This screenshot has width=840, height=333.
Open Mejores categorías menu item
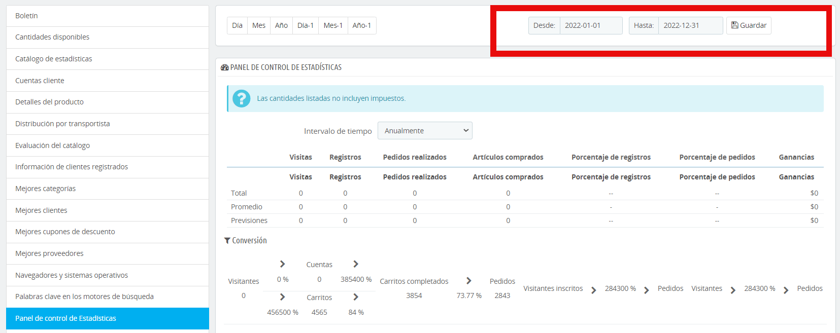(x=108, y=189)
